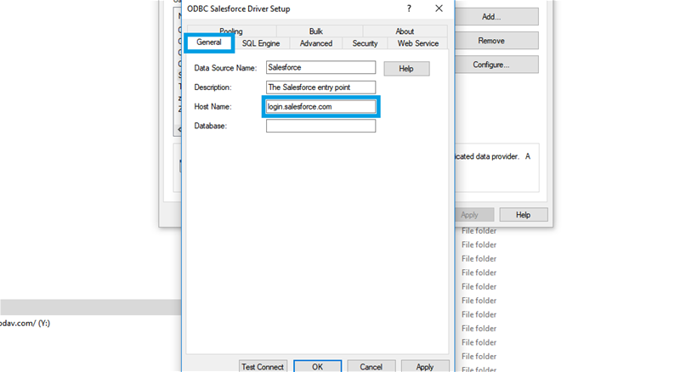This screenshot has height=372, width=680.
Task: Switch to the Pooling tab
Action: click(x=230, y=31)
